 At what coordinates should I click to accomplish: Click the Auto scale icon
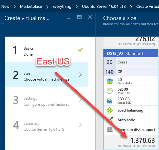pyautogui.click(x=110, y=120)
